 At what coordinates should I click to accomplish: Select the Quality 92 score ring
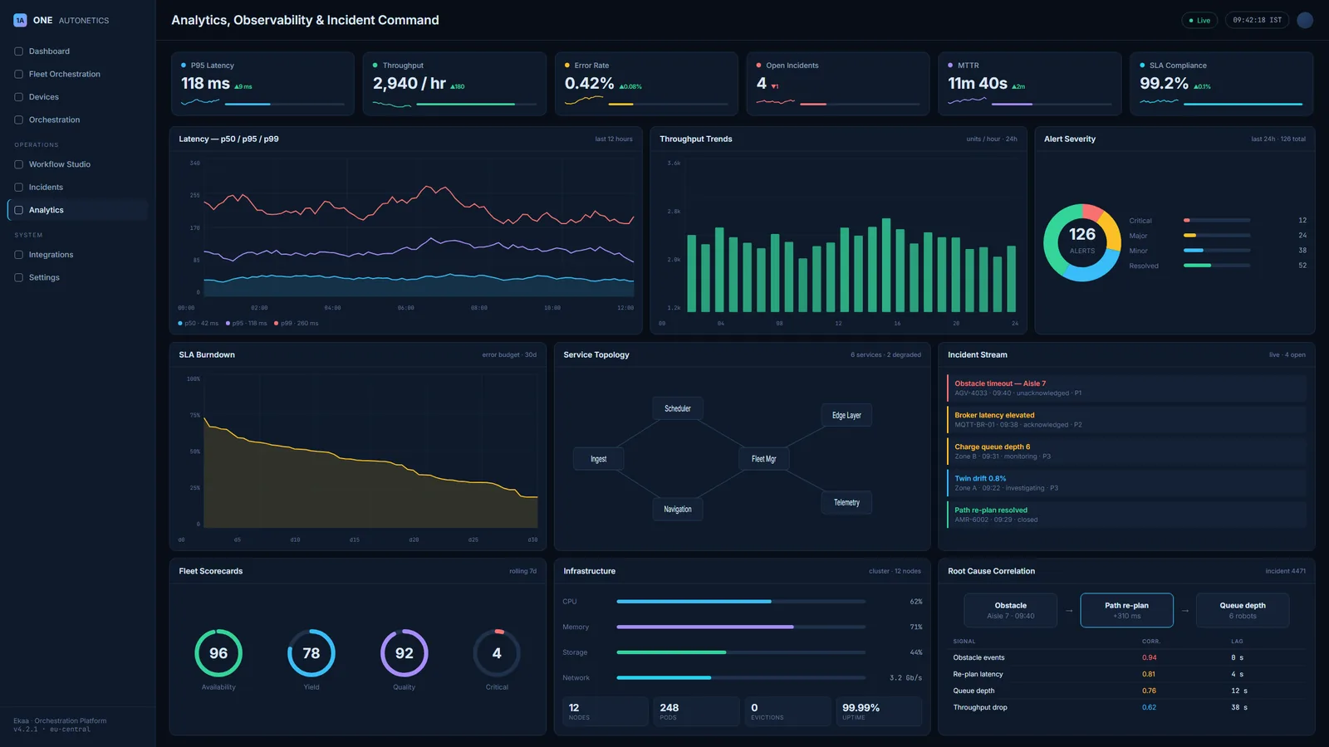point(405,653)
